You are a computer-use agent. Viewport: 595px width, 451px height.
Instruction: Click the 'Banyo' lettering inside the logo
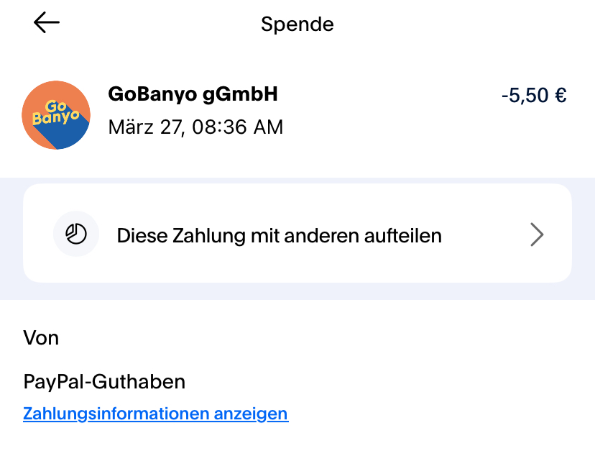[55, 118]
